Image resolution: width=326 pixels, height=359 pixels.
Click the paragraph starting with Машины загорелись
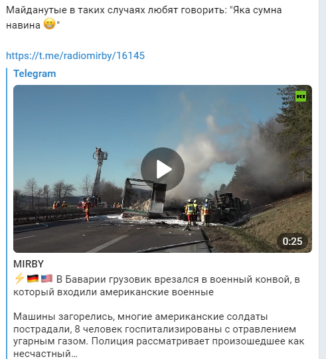pyautogui.click(x=159, y=335)
